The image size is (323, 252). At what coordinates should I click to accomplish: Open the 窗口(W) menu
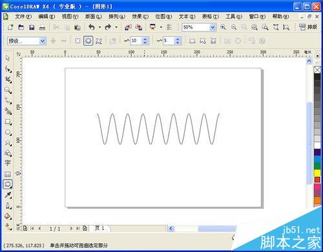tap(257, 16)
